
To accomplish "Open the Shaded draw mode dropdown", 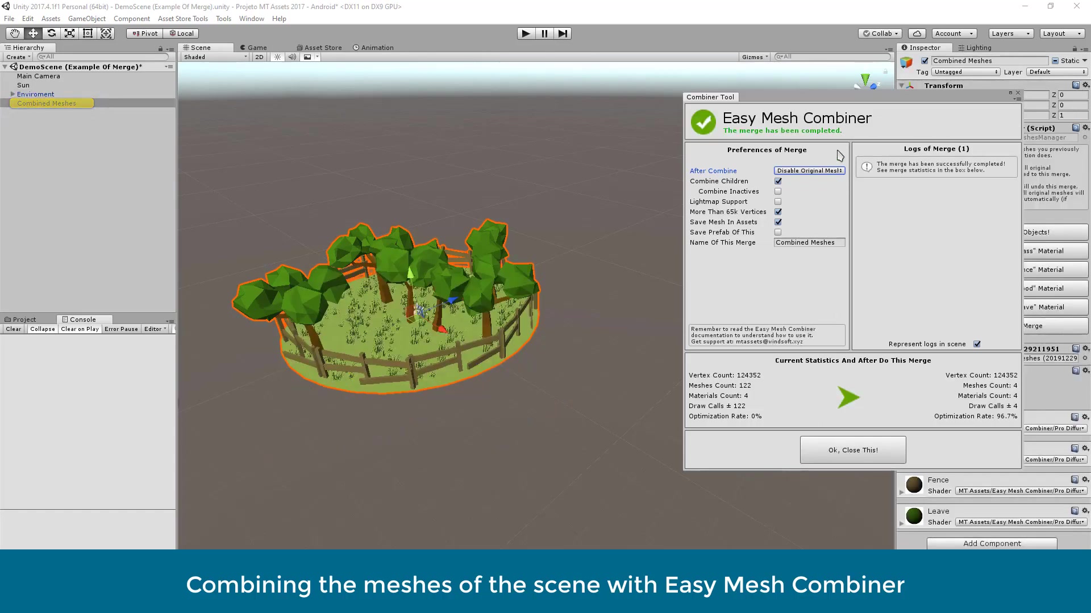I will tap(215, 57).
